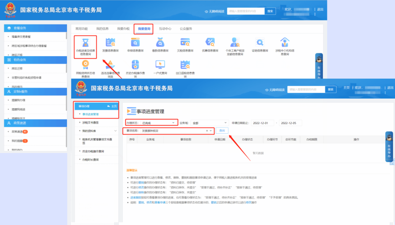Click 退出 in the back window header
The height and width of the screenshot is (225, 395).
pos(320,9)
